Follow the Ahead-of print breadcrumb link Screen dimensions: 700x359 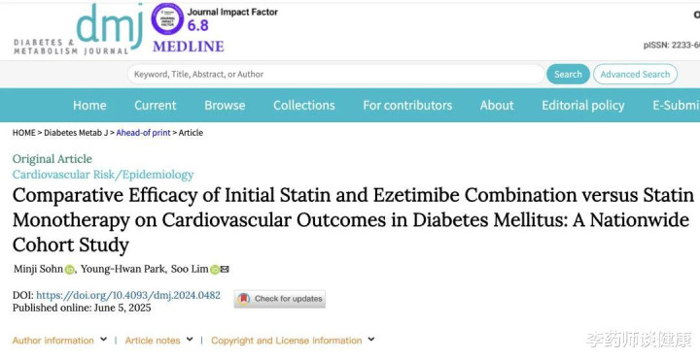coord(143,133)
